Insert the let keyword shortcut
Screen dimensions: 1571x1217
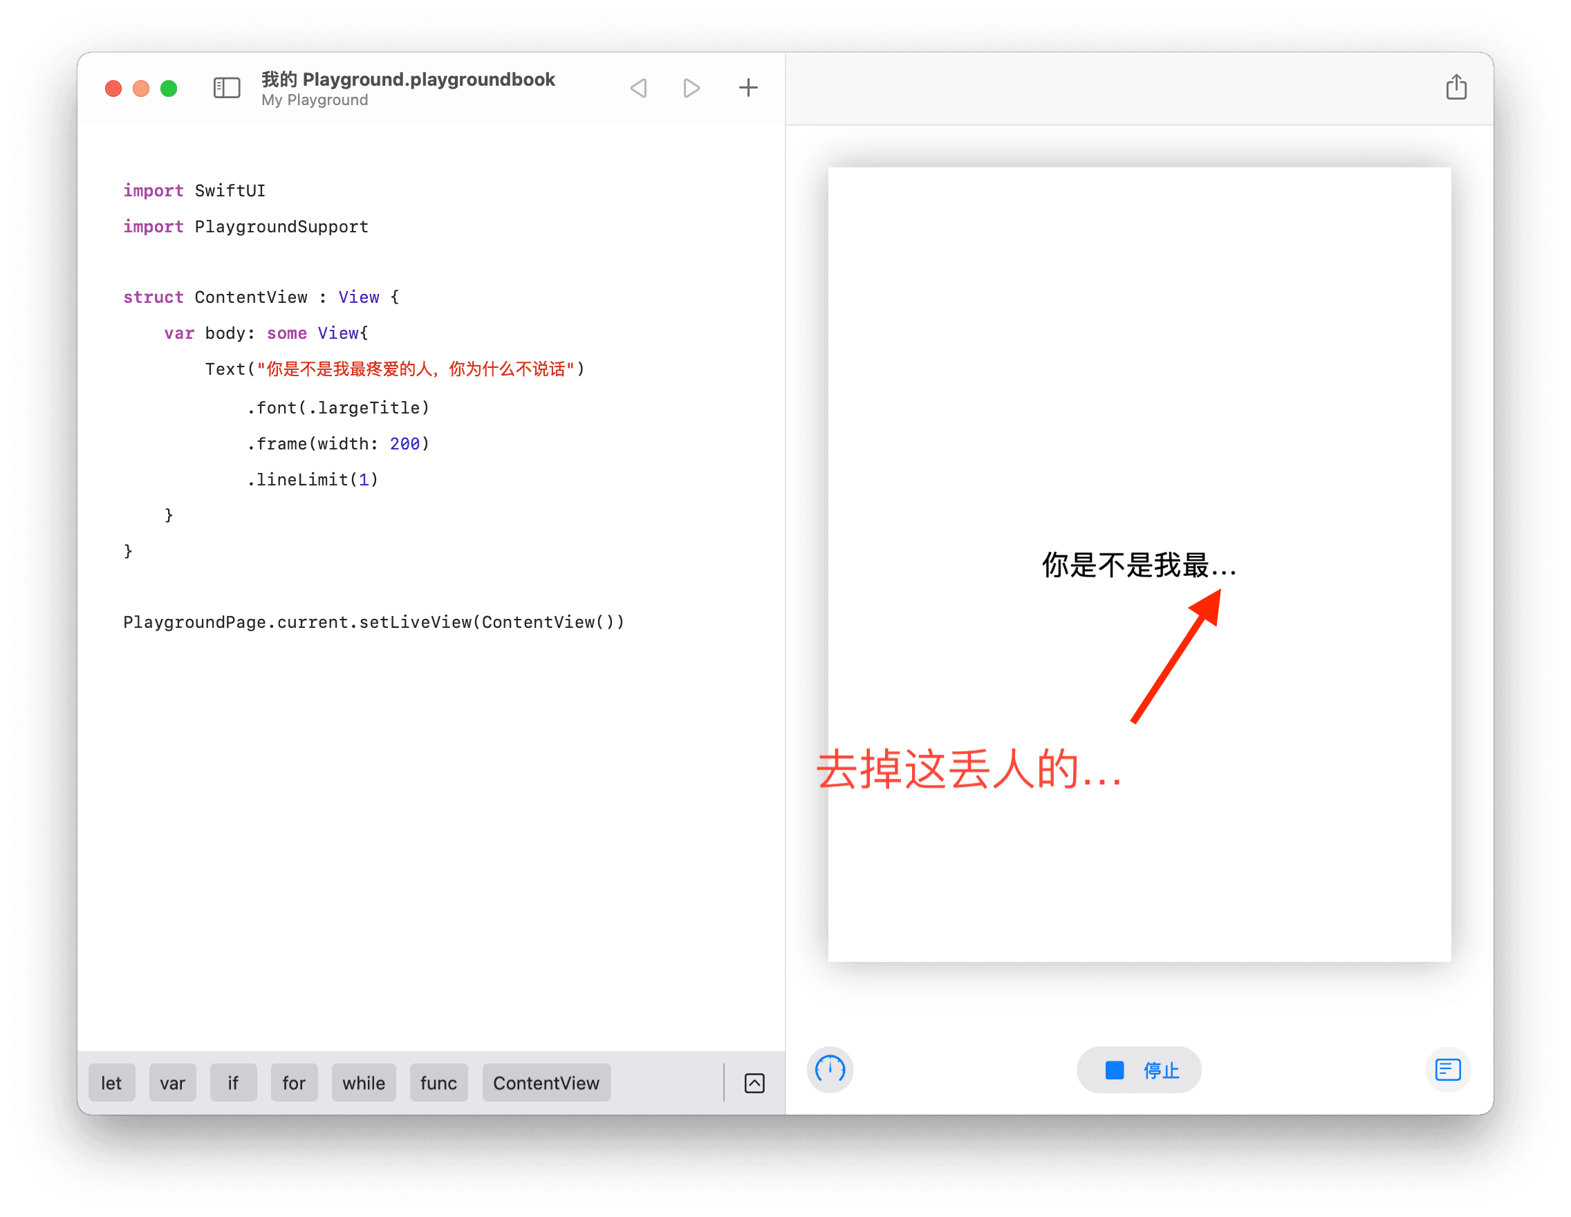pyautogui.click(x=111, y=1082)
